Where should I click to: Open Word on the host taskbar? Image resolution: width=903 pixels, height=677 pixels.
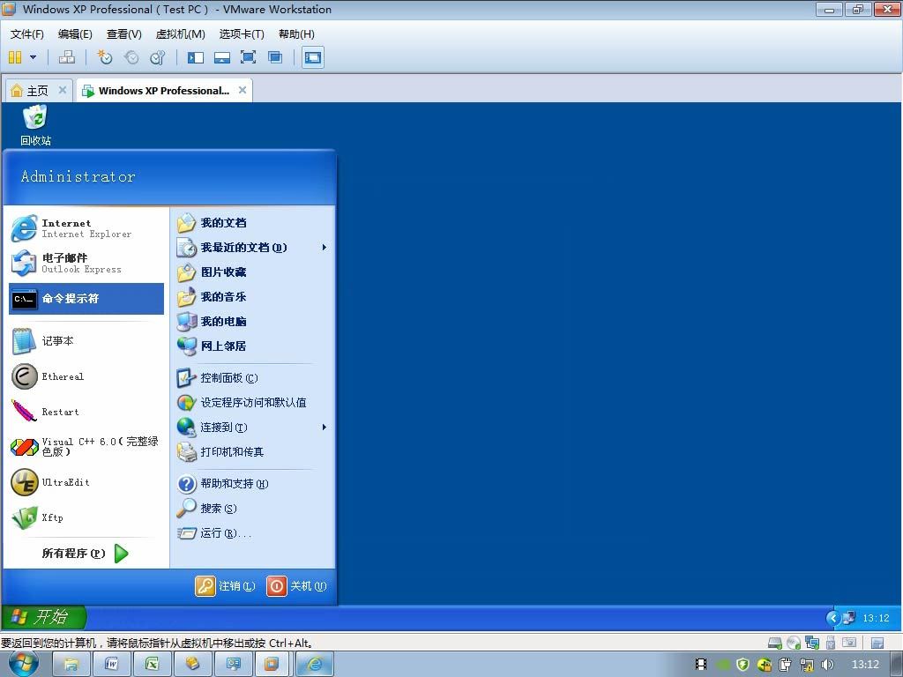pos(112,665)
